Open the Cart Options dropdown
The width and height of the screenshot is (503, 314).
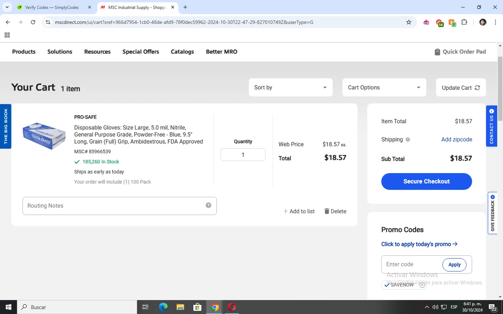[x=384, y=87]
